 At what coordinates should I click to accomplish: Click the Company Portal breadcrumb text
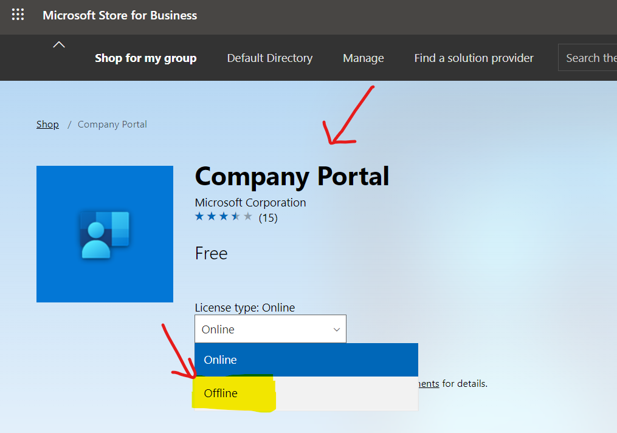(x=112, y=124)
